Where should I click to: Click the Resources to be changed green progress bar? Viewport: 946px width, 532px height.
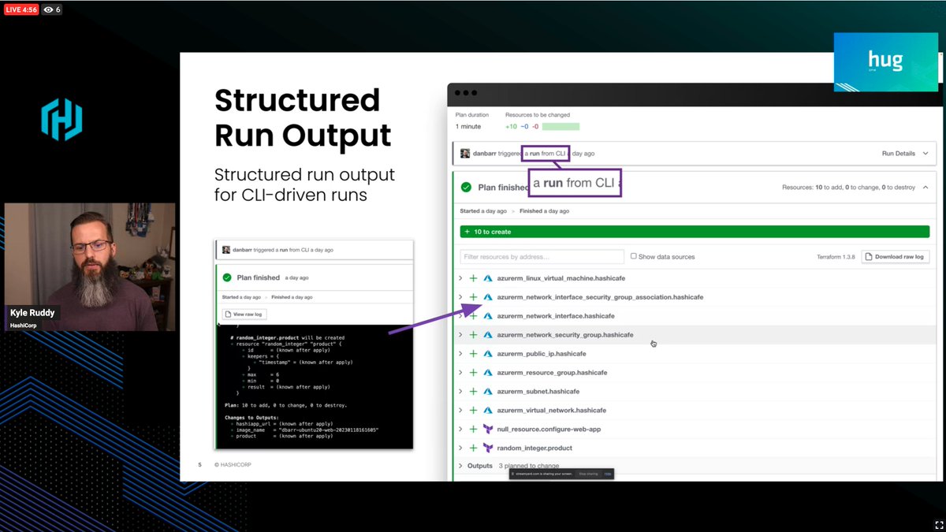561,126
